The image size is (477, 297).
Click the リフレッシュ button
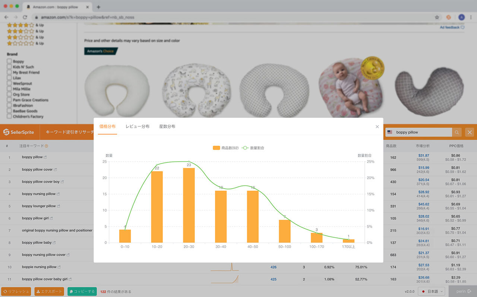16,291
